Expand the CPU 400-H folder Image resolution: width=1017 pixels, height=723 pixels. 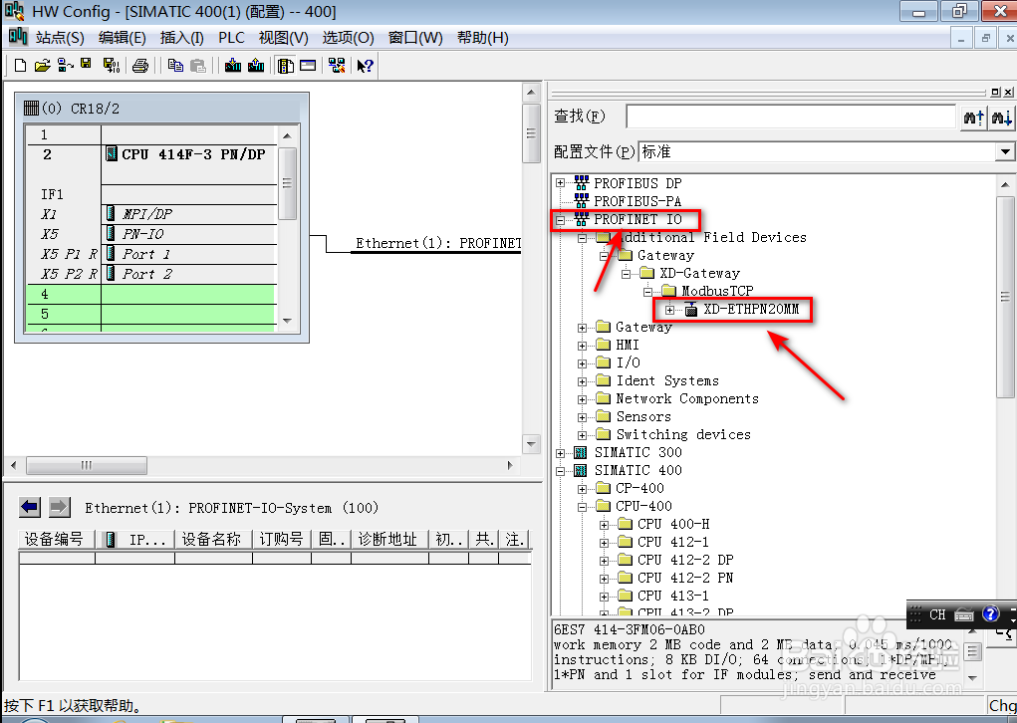pos(604,525)
